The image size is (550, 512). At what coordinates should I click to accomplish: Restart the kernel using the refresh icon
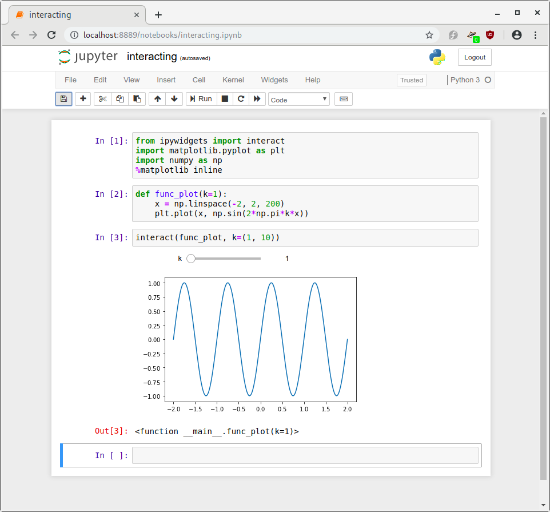240,98
